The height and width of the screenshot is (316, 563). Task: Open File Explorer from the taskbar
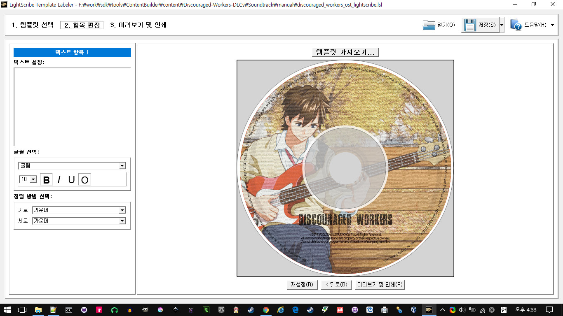pos(38,310)
